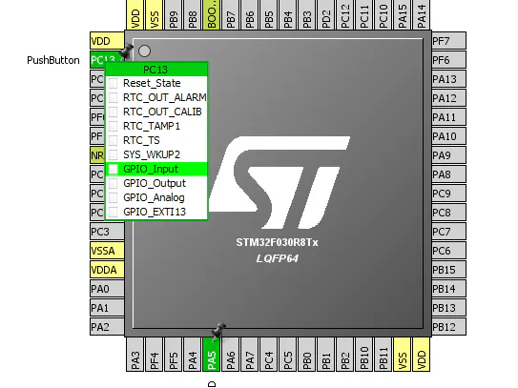Tick the RTC_TS checkbox

click(x=113, y=140)
